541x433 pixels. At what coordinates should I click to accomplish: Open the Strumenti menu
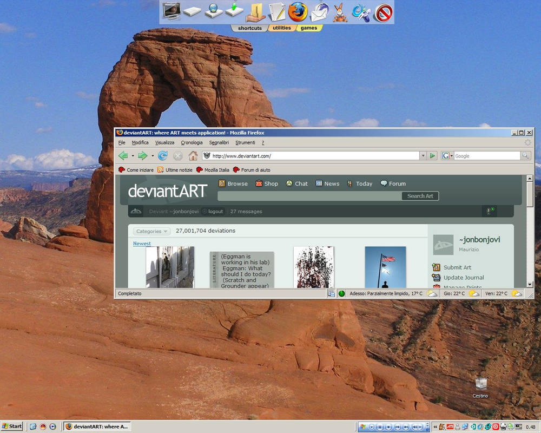tap(245, 142)
